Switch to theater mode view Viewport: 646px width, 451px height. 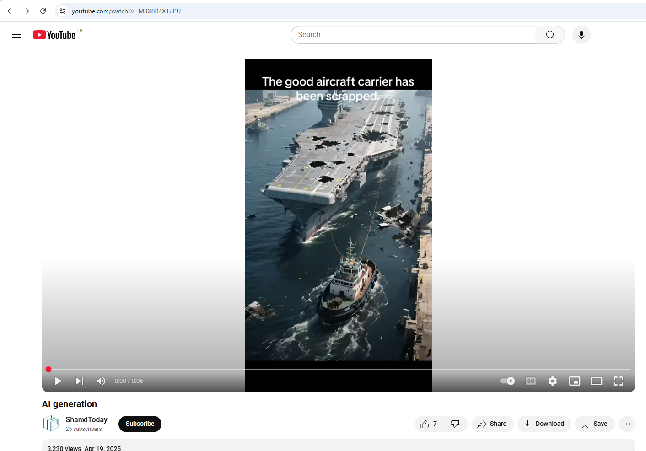pyautogui.click(x=597, y=381)
